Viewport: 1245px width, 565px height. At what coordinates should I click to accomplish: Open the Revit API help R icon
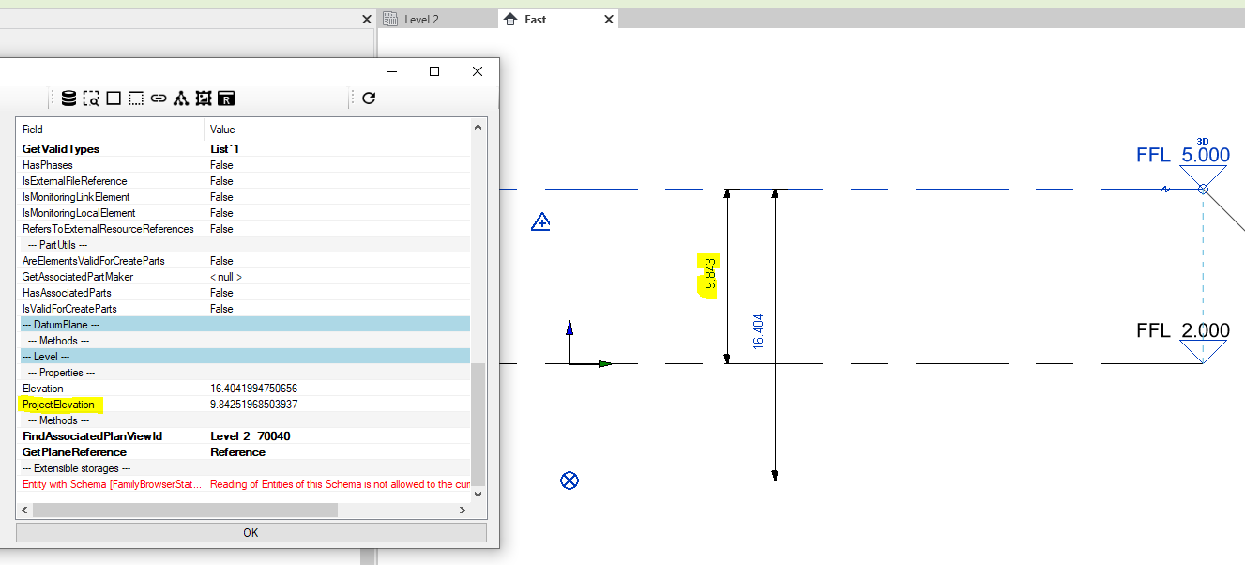(227, 98)
